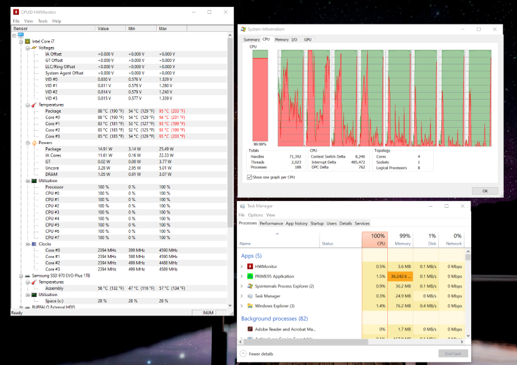
Task: Select the Core #3 clock row
Action: click(135, 269)
